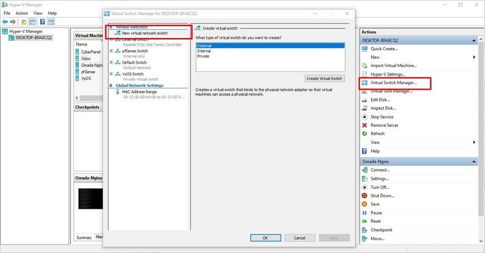The width and height of the screenshot is (485, 253).
Task: Click the Edit Disk icon
Action: pyautogui.click(x=364, y=100)
